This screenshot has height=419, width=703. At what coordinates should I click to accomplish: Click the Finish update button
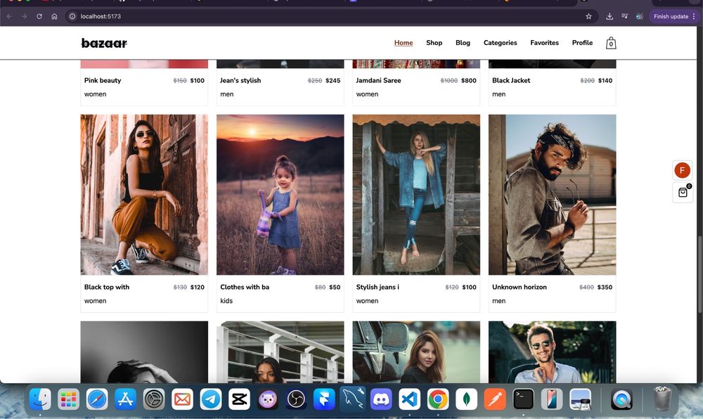671,16
